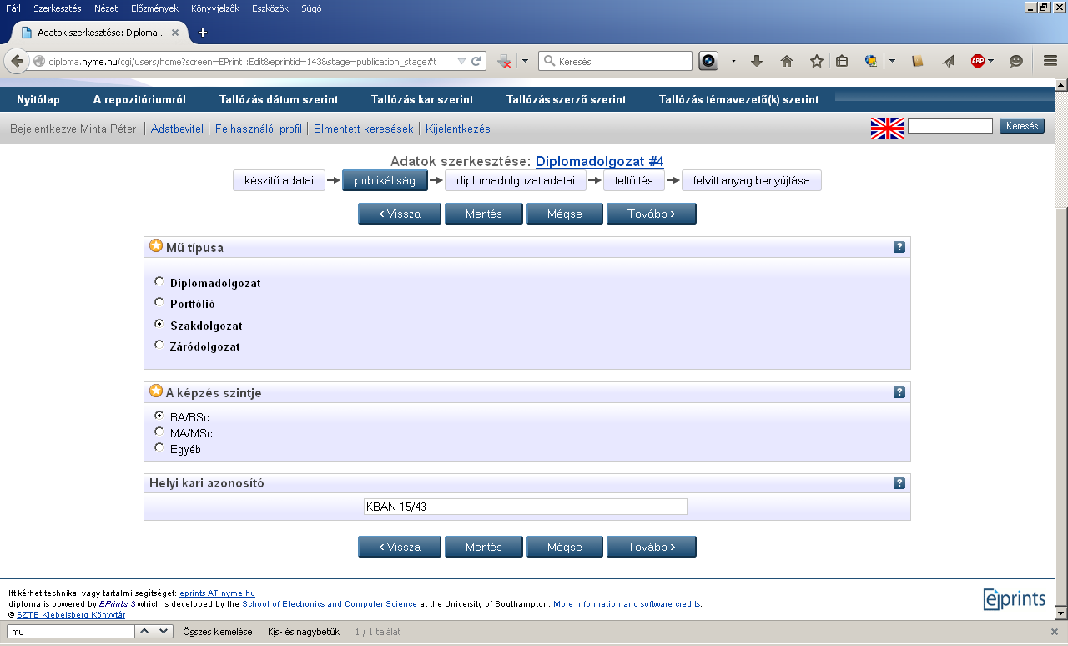Screen dimensions: 1068x646
Task: Open help for the Mű típusa field
Action: (899, 247)
